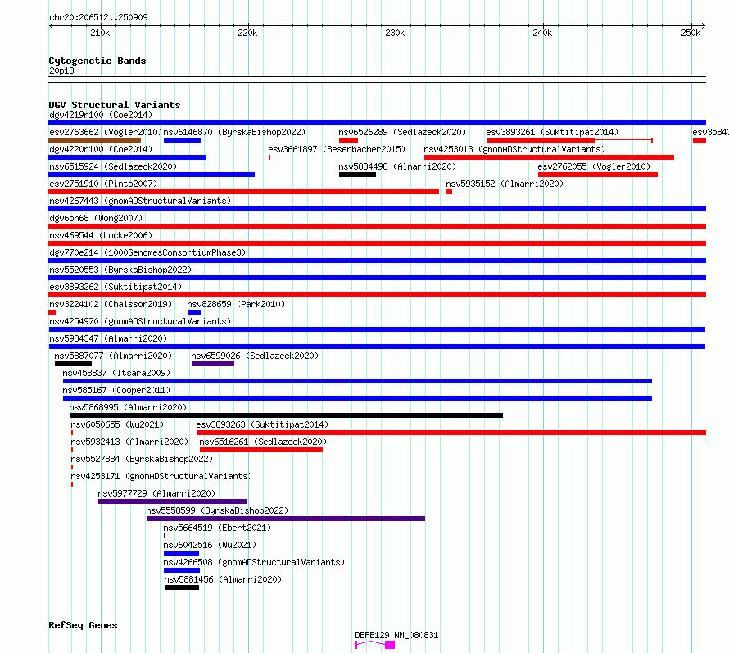Screen dimensions: 729x653
Task: Select nsv5558599 (ByrskaBishop2022) variant label
Action: coord(217,510)
